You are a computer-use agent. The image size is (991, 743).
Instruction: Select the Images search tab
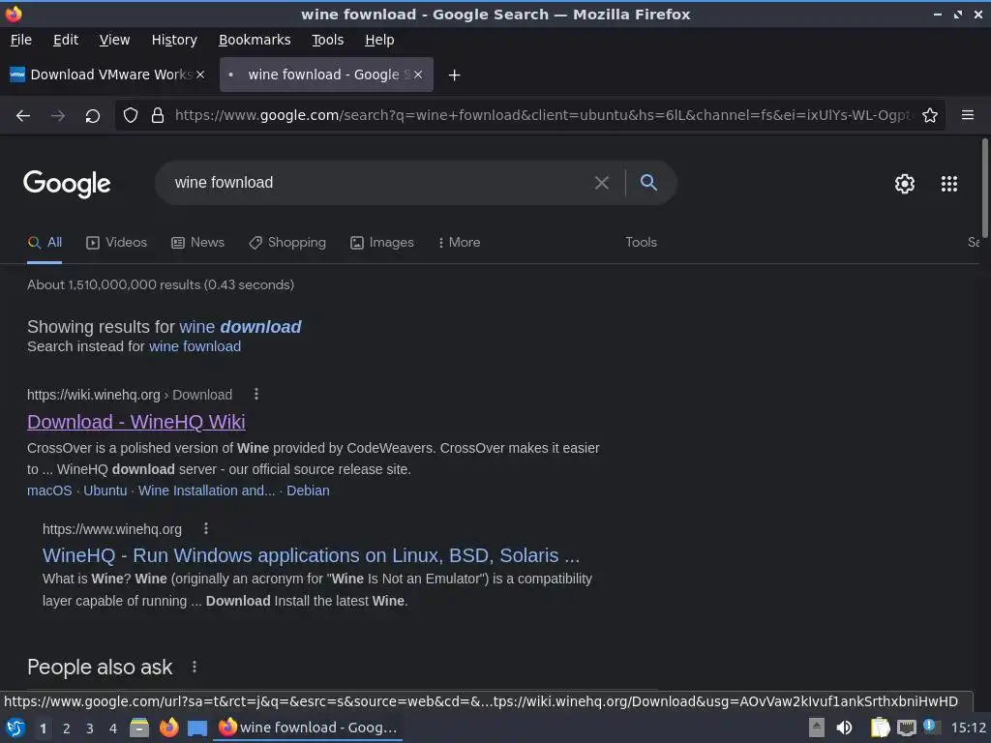(x=382, y=243)
